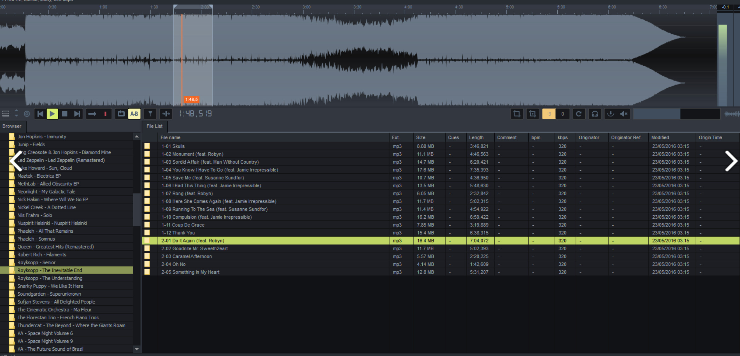
Task: Click the download-arrow export icon
Action: (610, 114)
